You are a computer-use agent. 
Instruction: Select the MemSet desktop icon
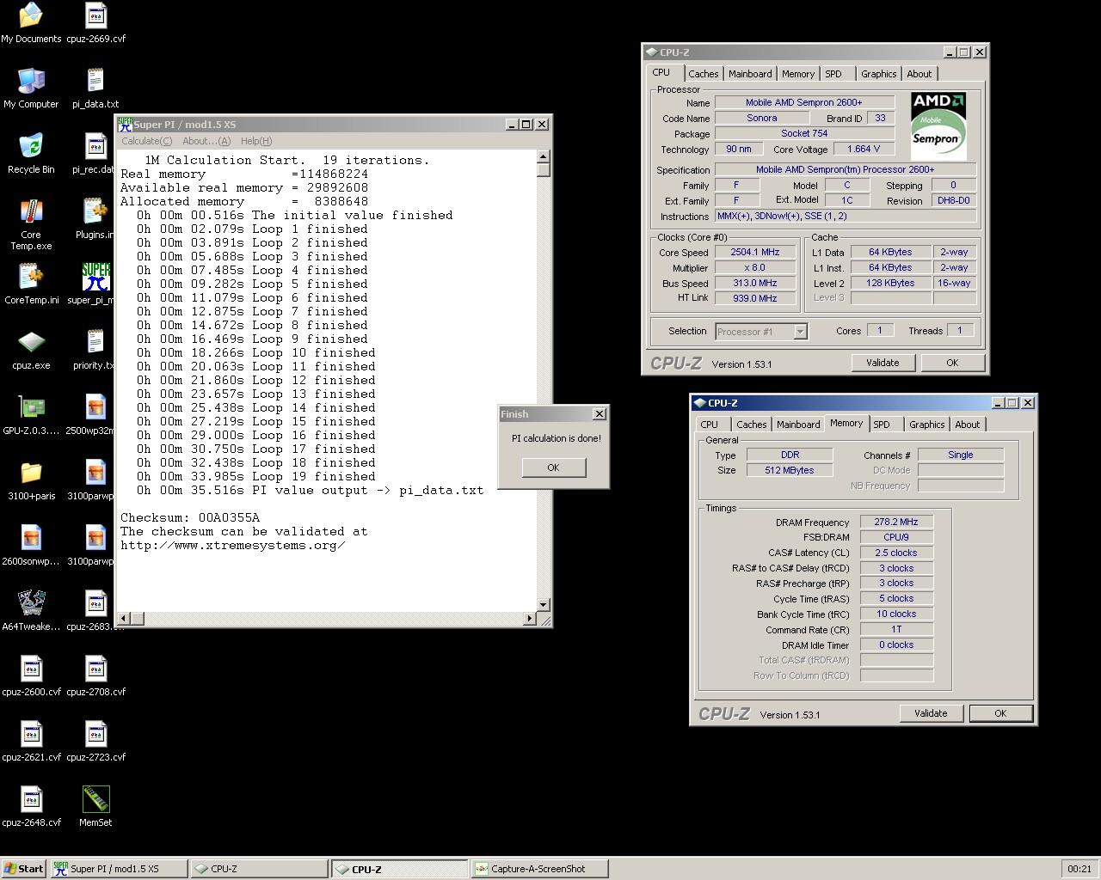click(95, 807)
